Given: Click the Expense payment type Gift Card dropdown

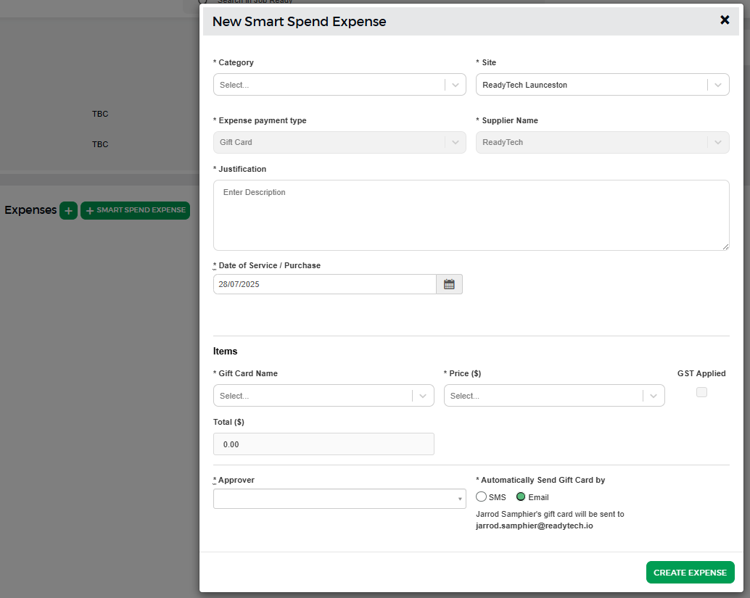Looking at the screenshot, I should pos(339,143).
